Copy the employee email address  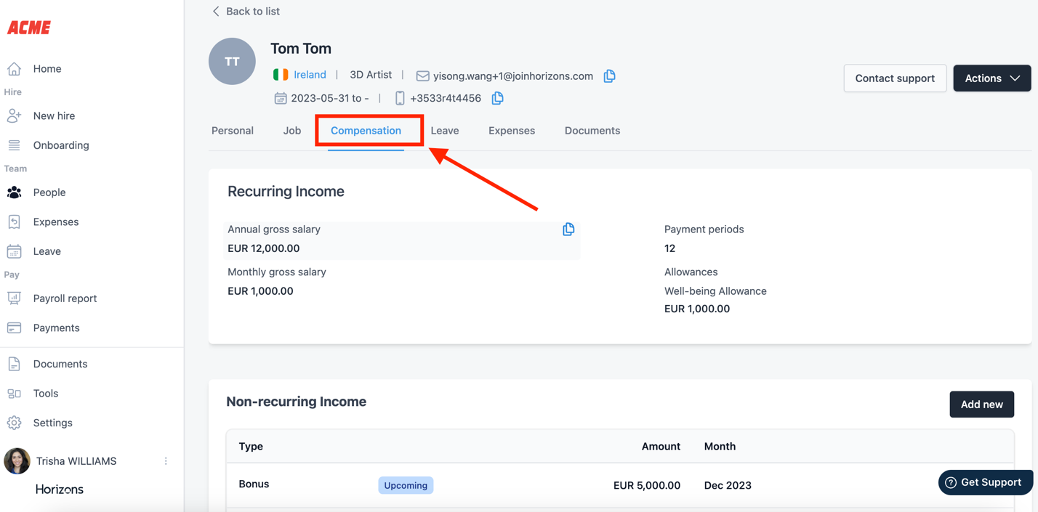coord(609,76)
